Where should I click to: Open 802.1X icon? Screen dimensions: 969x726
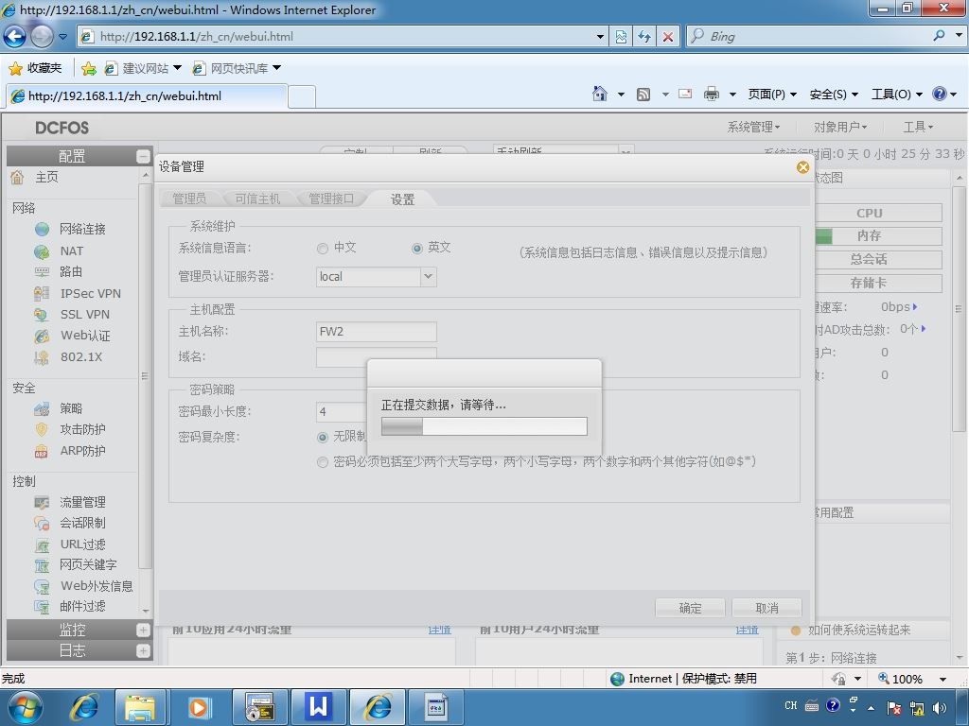tap(42, 356)
